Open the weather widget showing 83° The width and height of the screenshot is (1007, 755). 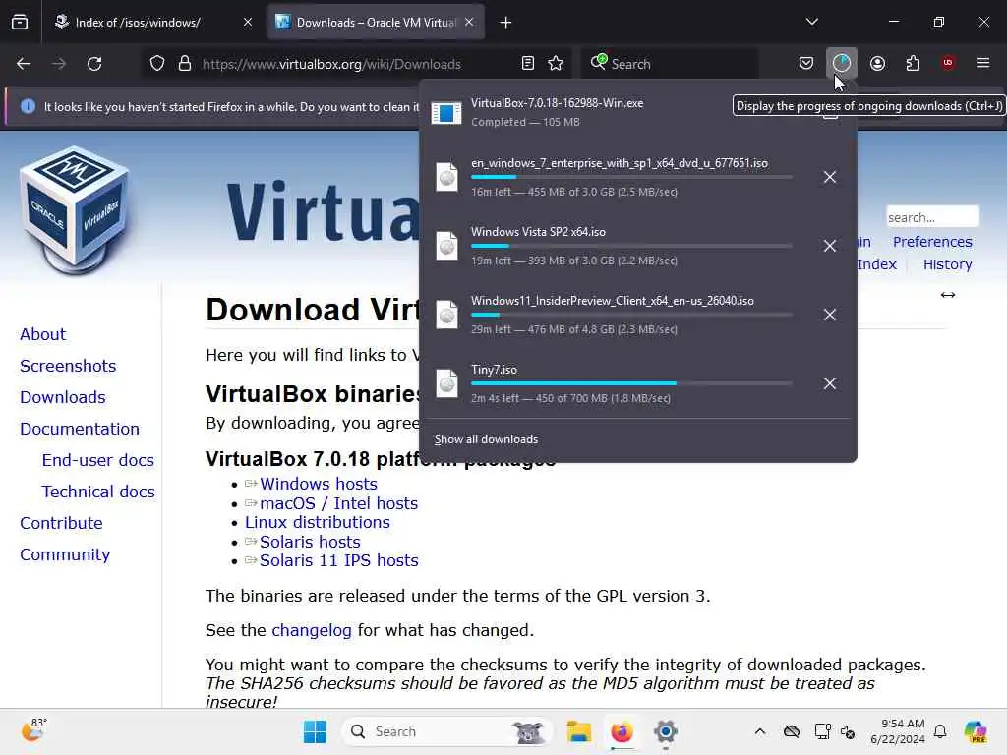33,730
